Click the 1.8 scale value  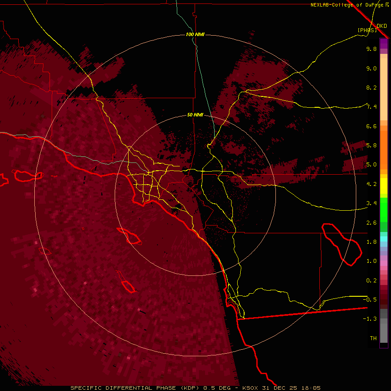(371, 242)
